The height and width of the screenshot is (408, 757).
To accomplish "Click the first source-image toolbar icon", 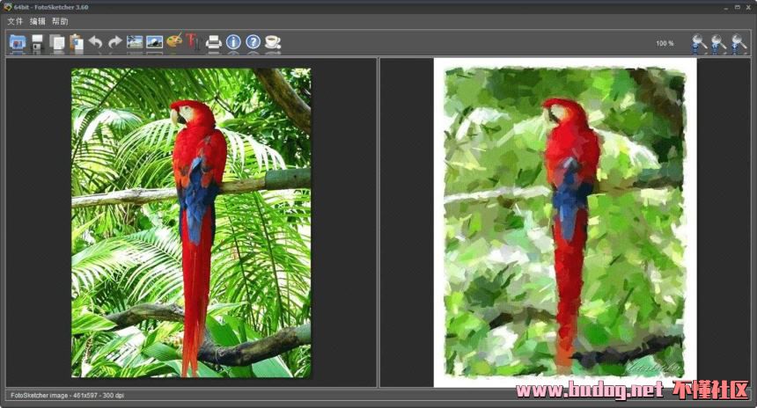I will point(135,42).
